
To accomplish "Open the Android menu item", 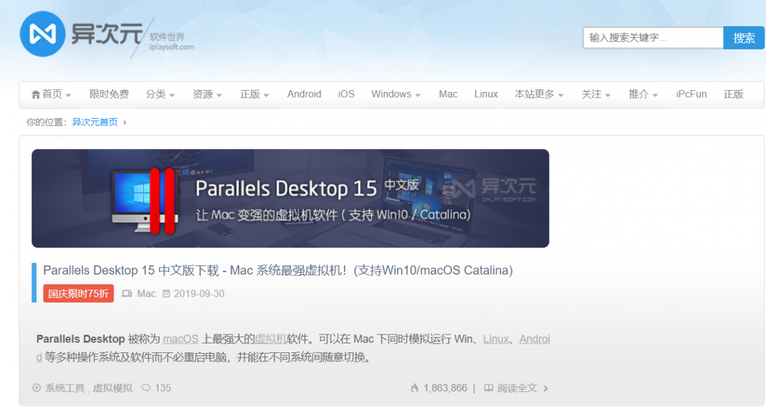I will pyautogui.click(x=304, y=94).
